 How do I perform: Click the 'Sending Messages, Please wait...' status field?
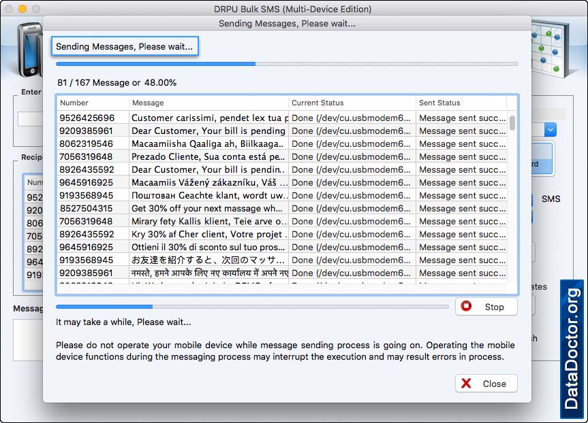[x=125, y=46]
